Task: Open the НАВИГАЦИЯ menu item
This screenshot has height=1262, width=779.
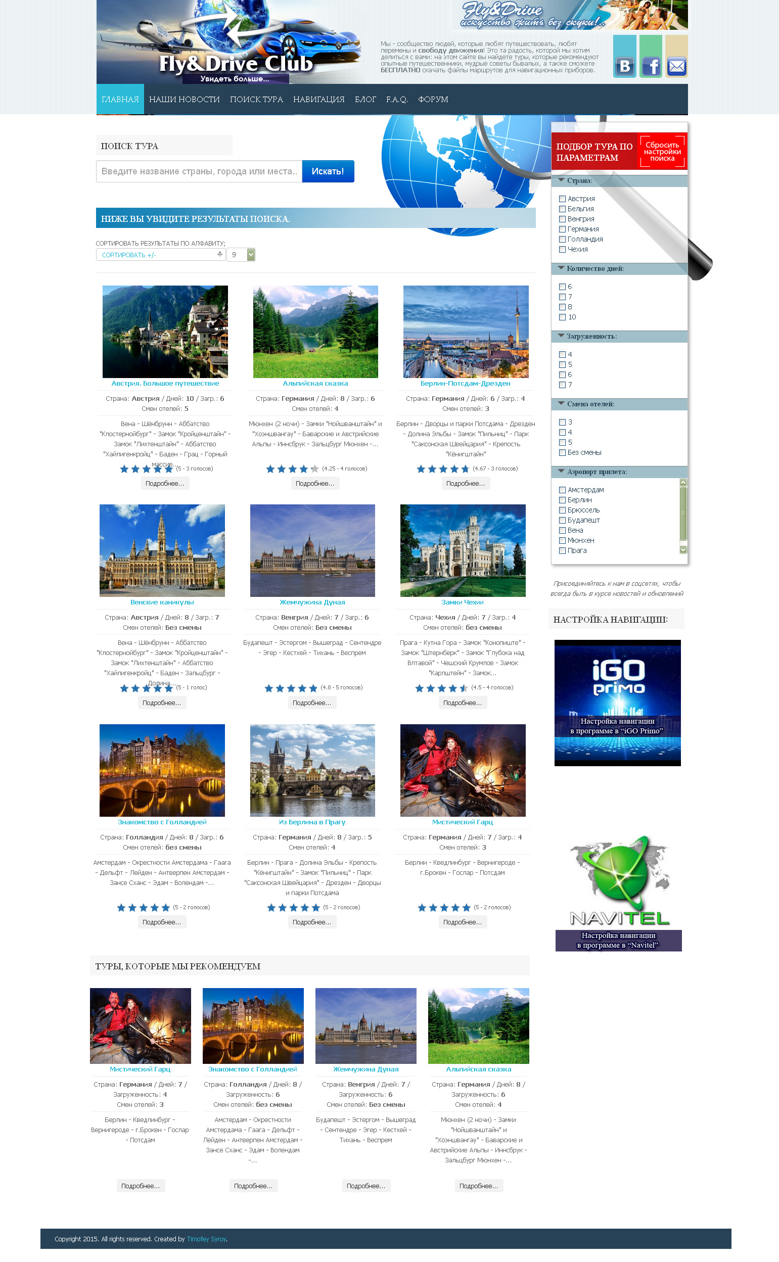Action: 319,100
